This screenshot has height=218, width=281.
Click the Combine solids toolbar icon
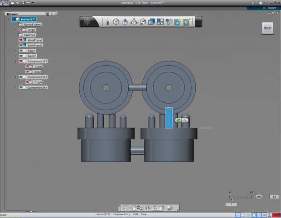152,22
